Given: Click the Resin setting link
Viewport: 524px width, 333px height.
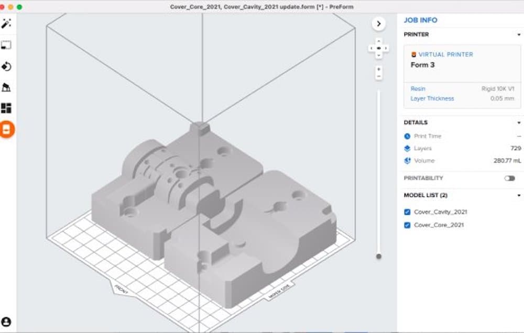Looking at the screenshot, I should coord(418,89).
